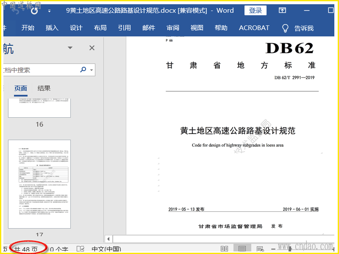The width and height of the screenshot is (339, 254).
Task: Click the 中文(中国) language indicator
Action: click(106, 249)
